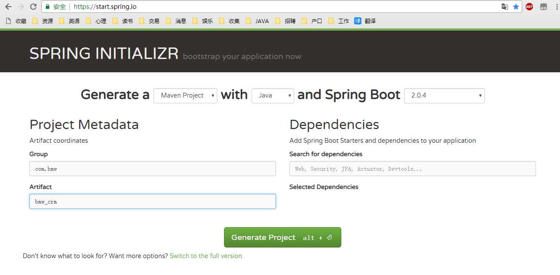Focus the Artifact field containing bmw_crm
The width and height of the screenshot is (560, 275).
[152, 201]
